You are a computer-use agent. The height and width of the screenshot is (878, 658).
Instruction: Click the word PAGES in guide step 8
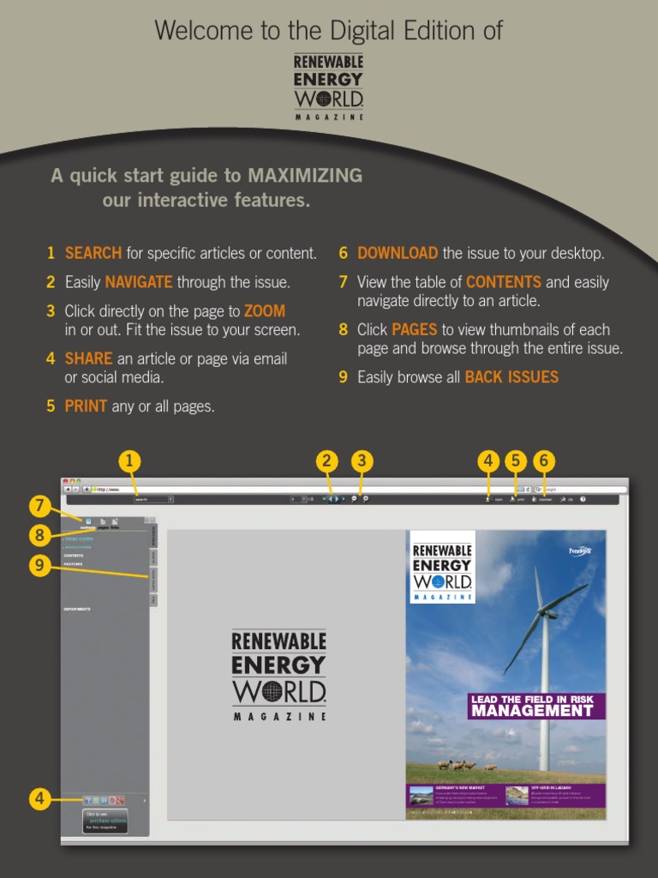pyautogui.click(x=415, y=329)
